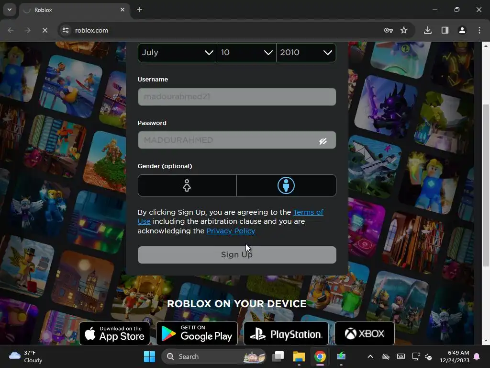Open the tab search chevron
490x368 pixels.
coord(10,10)
